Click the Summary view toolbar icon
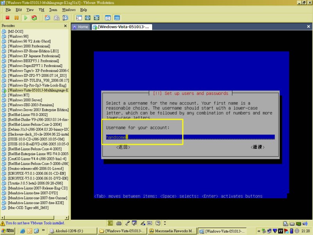The width and height of the screenshot is (313, 235). (x=108, y=18)
